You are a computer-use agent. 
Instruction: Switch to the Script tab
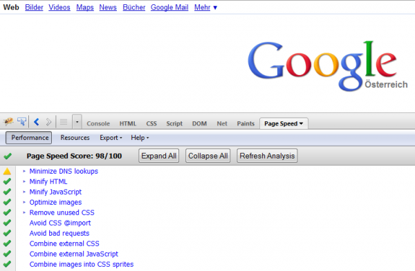(174, 123)
